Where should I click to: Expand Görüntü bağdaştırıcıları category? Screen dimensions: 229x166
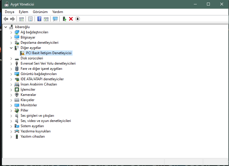(x=11, y=74)
